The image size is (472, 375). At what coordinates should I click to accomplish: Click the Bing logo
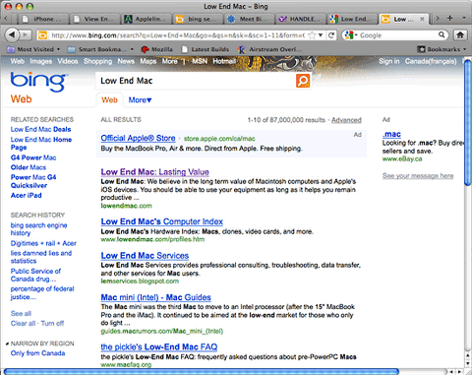click(x=39, y=81)
